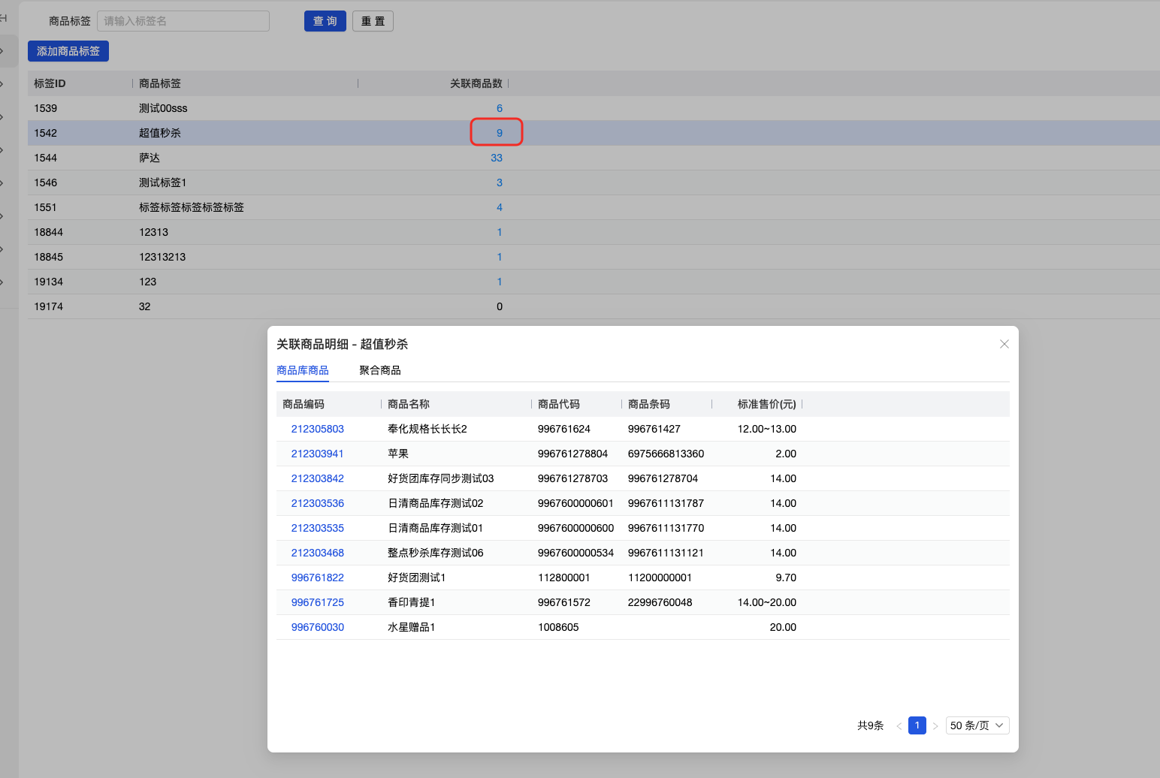Click the 重置 reset button
The height and width of the screenshot is (778, 1160).
tap(373, 21)
